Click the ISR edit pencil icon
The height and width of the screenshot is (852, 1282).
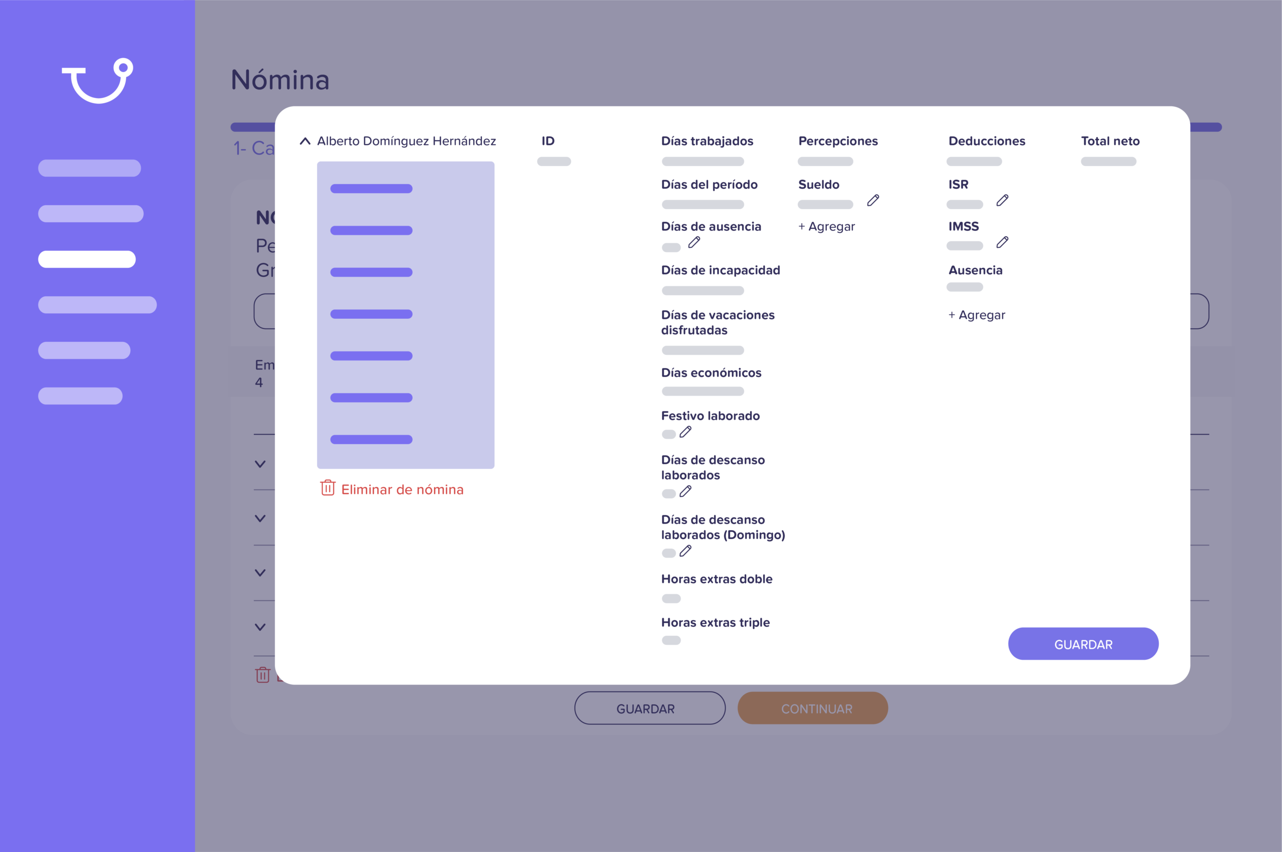(x=1002, y=201)
